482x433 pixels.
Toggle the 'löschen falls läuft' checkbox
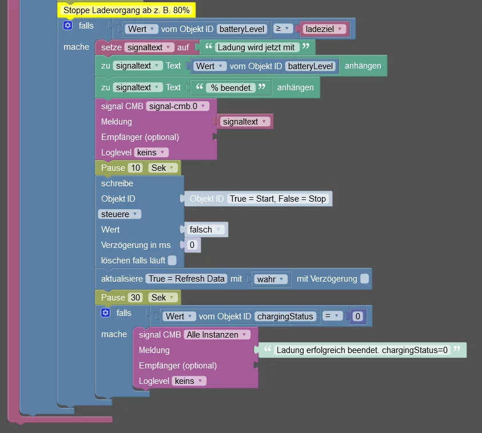click(172, 260)
